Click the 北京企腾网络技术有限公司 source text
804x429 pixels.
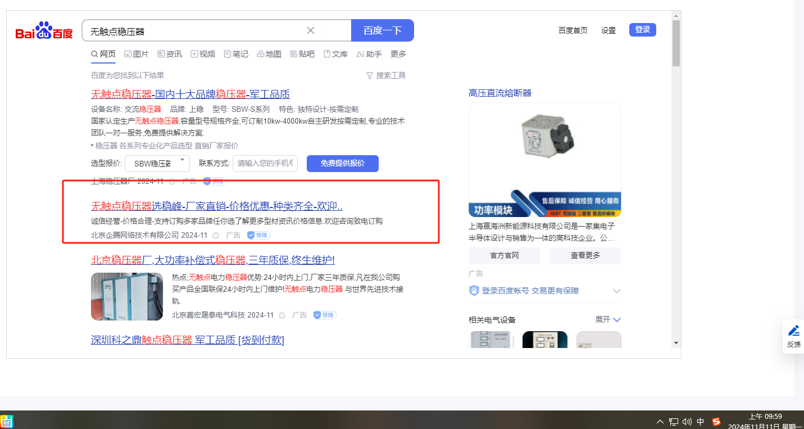135,235
